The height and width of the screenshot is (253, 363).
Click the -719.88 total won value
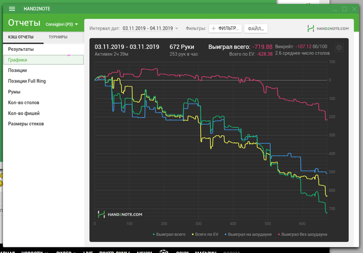262,47
